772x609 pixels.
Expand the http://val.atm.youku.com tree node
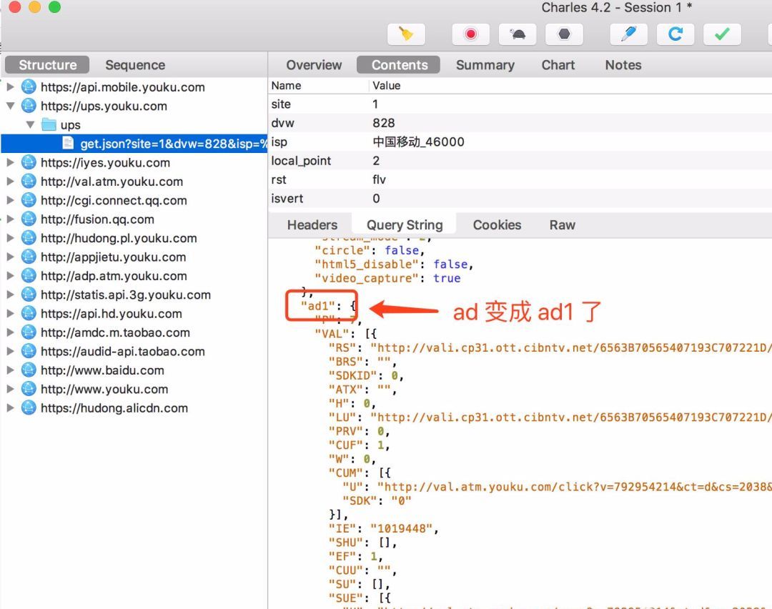pos(11,182)
